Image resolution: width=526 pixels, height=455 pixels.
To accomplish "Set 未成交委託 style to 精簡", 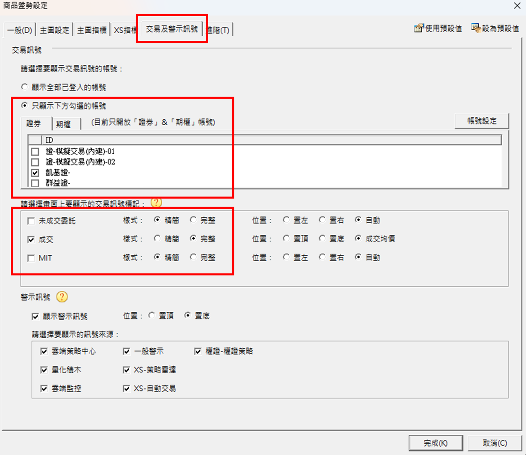I will click(157, 220).
